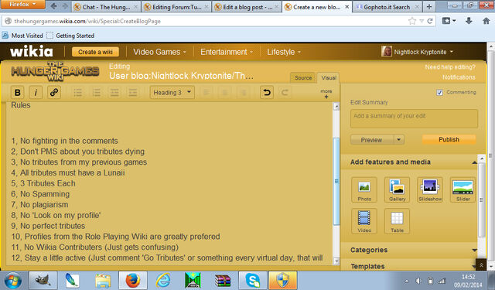Viewport: 495px width, 290px height.
Task: Click the Preview button
Action: coord(372,139)
